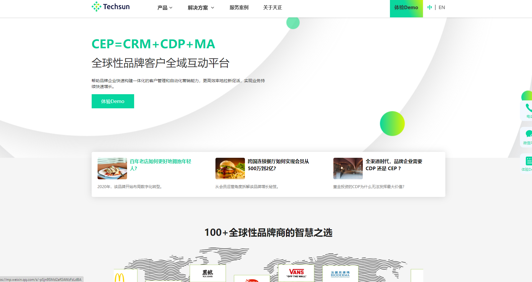This screenshot has width=532, height=282.
Task: Click the Techsun logo icon
Action: pyautogui.click(x=96, y=7)
